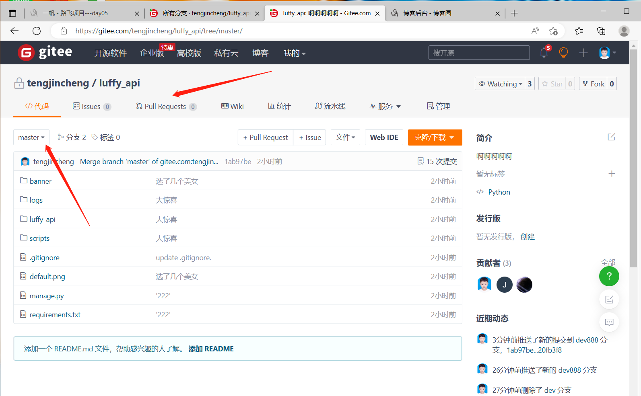The height and width of the screenshot is (396, 641).
Task: Open the 克隆/下载 dropdown
Action: point(435,137)
